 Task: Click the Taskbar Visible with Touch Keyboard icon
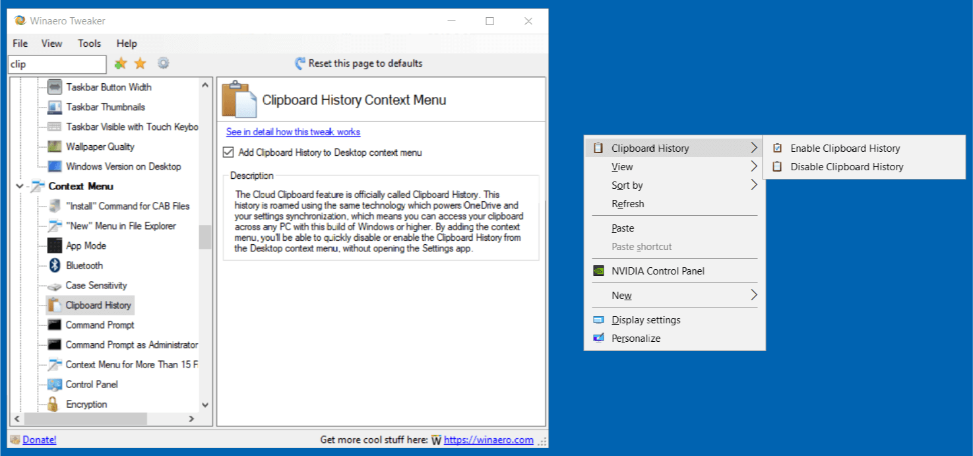point(55,127)
